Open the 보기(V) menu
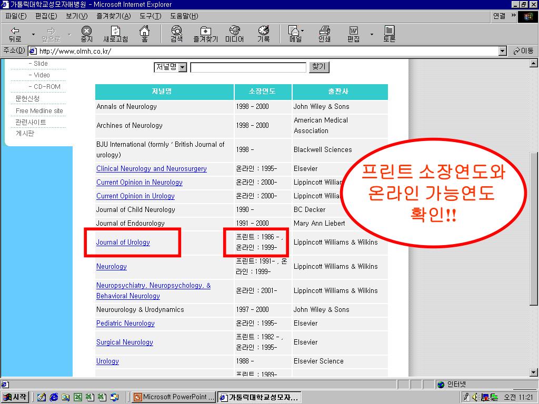 (77, 16)
